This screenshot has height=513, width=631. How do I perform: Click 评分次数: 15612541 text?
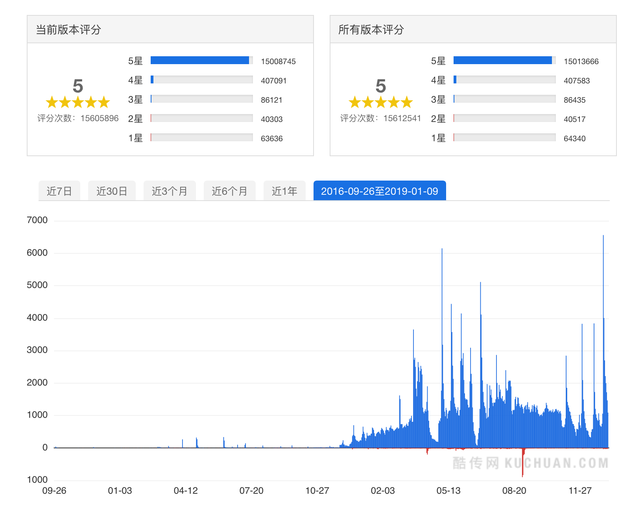click(381, 118)
